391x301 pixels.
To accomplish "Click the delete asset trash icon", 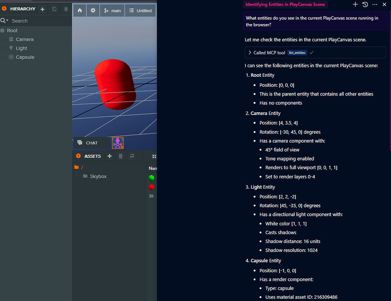I will (x=121, y=156).
